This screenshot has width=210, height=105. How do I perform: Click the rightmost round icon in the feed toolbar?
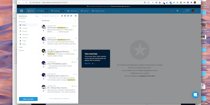76,16
